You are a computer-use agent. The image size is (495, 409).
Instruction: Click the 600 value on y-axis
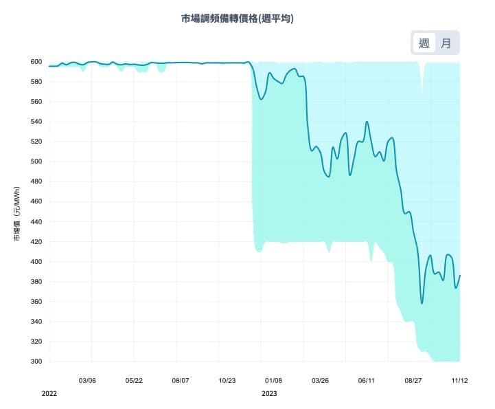pos(36,62)
